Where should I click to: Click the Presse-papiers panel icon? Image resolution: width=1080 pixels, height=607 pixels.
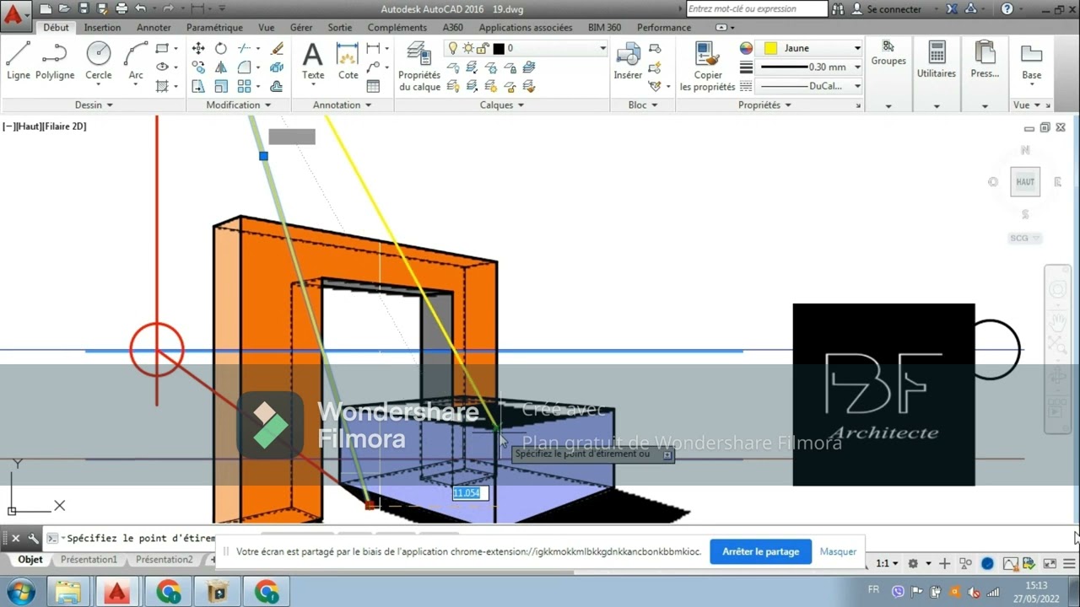(x=985, y=61)
